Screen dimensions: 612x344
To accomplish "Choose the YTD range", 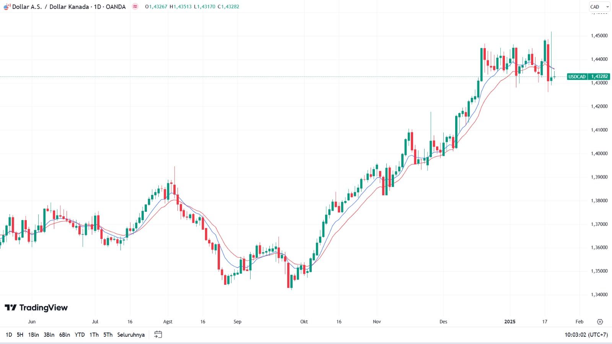I will point(80,335).
